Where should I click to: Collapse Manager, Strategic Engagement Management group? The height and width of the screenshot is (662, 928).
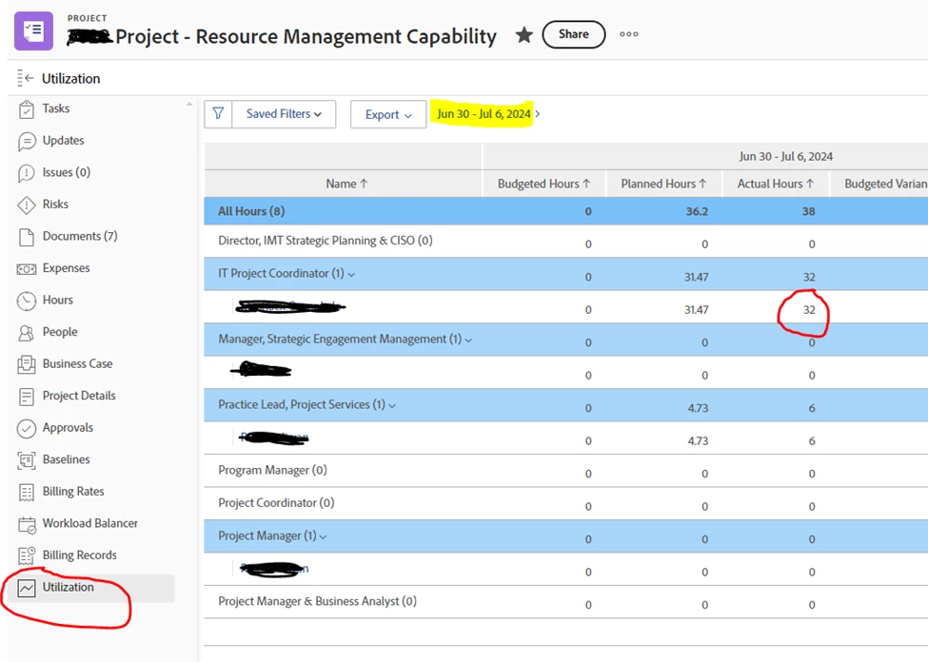point(468,341)
